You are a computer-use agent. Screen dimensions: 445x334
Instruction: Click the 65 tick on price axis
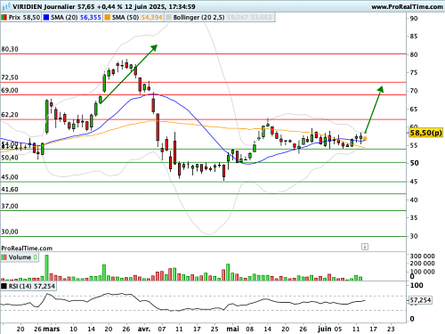414,110
